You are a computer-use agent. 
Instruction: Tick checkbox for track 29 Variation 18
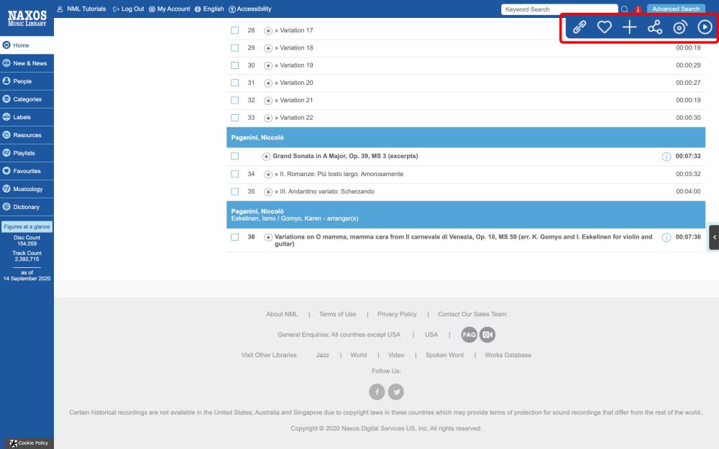point(235,47)
